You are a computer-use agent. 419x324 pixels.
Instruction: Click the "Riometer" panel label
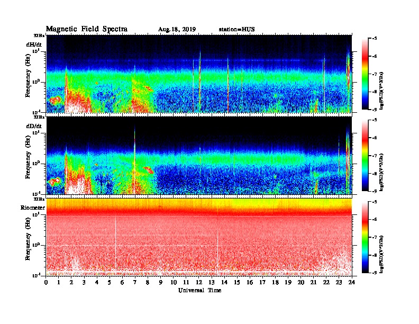pos(33,208)
